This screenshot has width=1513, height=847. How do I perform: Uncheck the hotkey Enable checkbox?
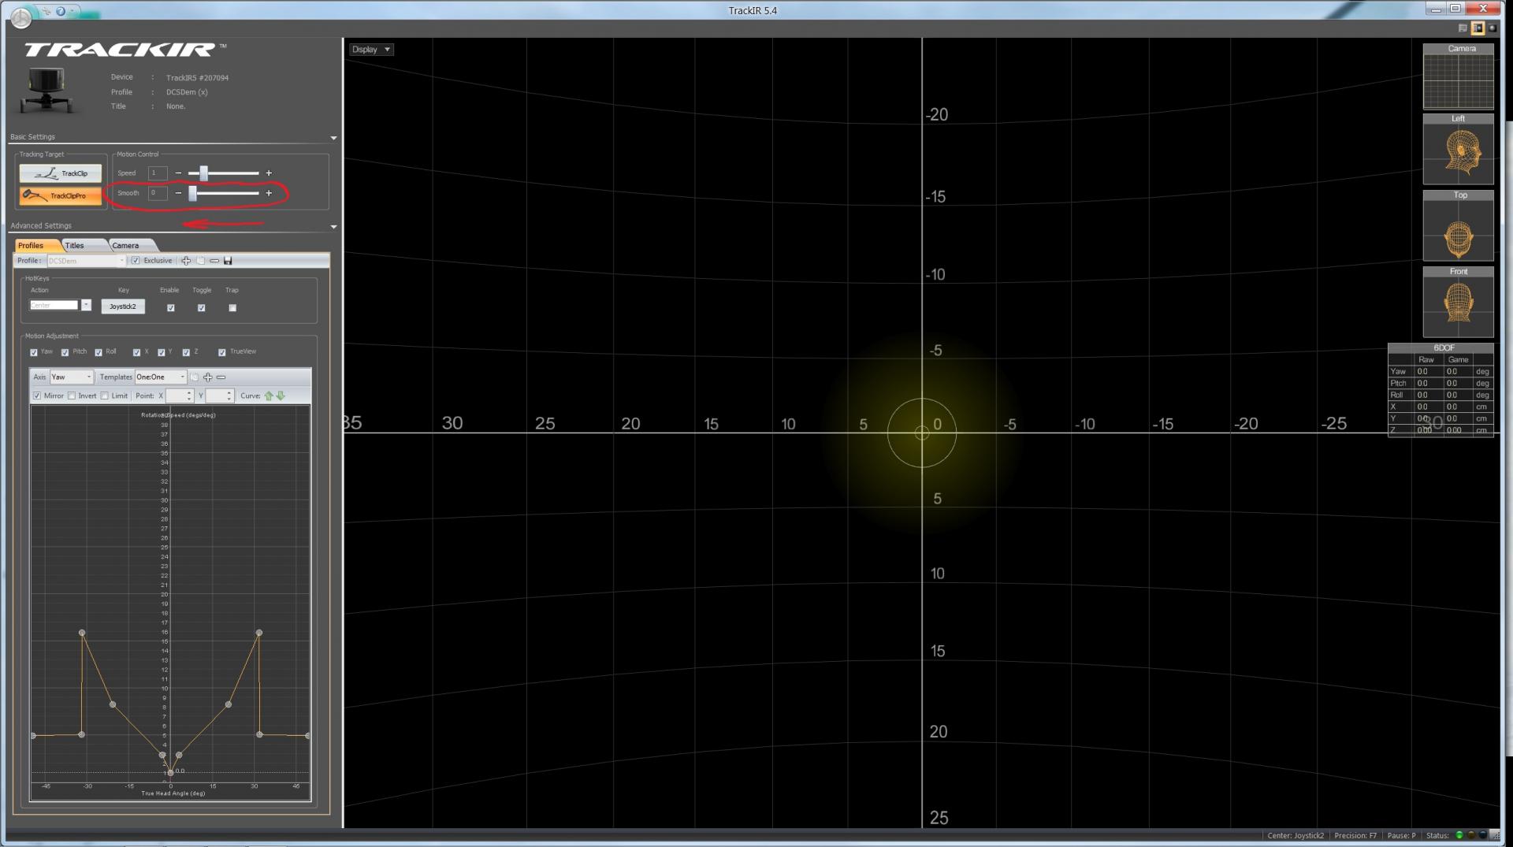[170, 308]
